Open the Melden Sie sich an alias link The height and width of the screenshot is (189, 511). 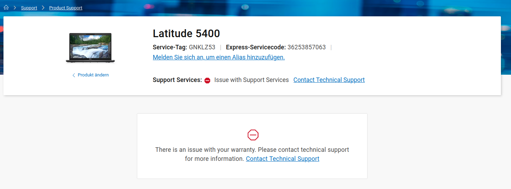[219, 57]
